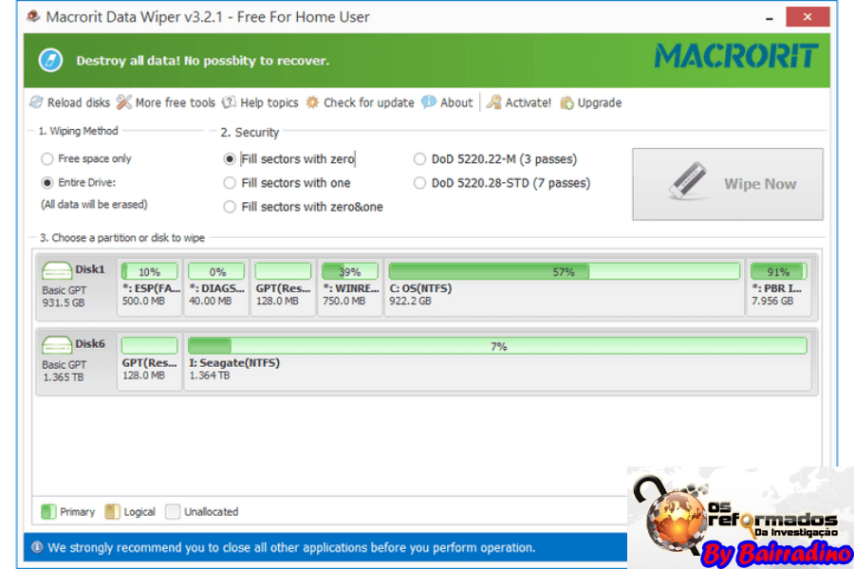
Task: Select Disk1 GPT(Res) 128.0 MB partition
Action: [283, 287]
